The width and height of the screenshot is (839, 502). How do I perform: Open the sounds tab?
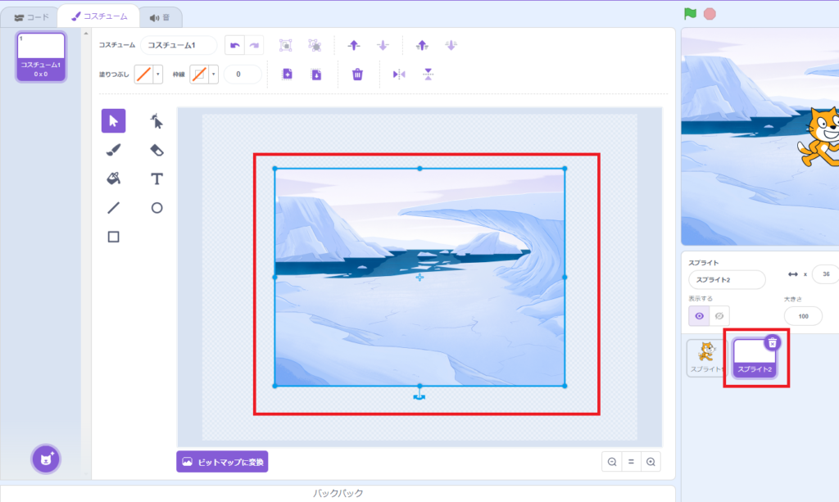click(160, 17)
